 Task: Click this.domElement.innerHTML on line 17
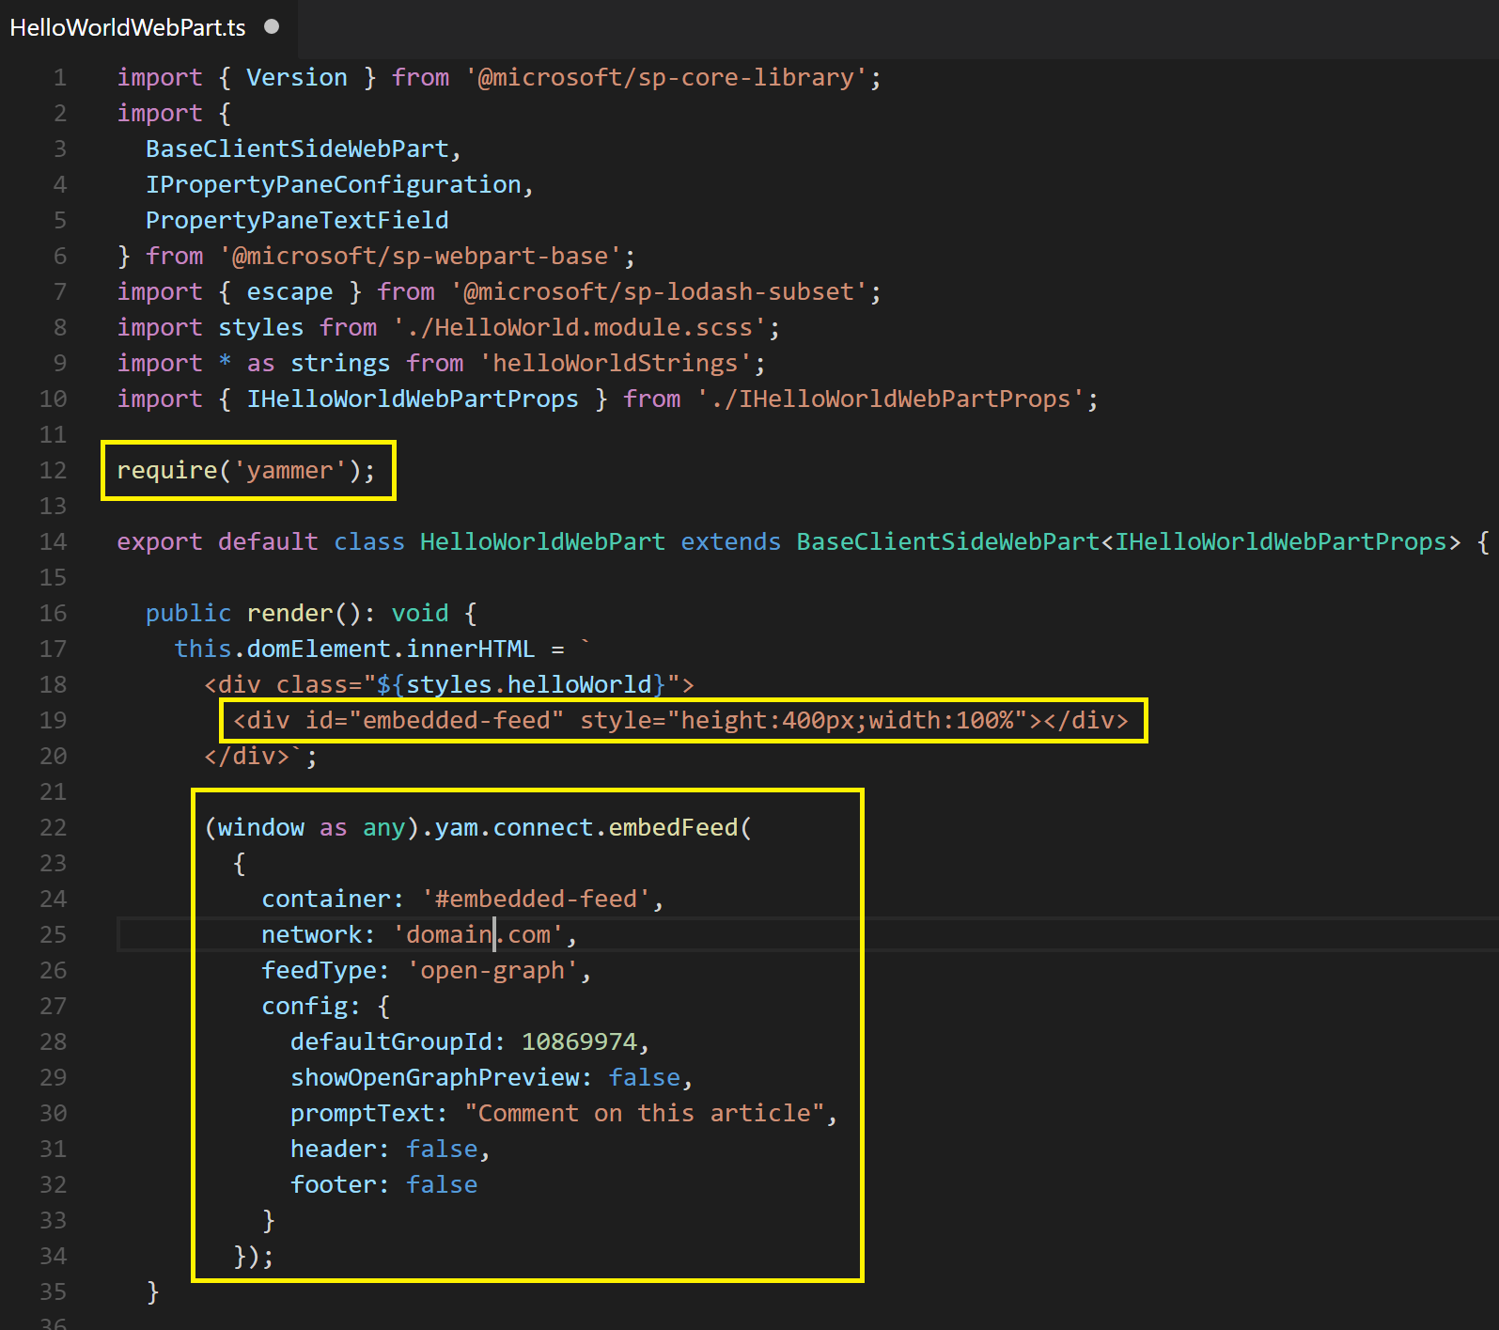point(354,649)
